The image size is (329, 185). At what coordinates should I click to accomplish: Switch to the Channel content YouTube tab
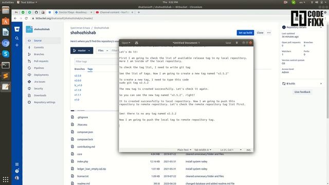115,12
